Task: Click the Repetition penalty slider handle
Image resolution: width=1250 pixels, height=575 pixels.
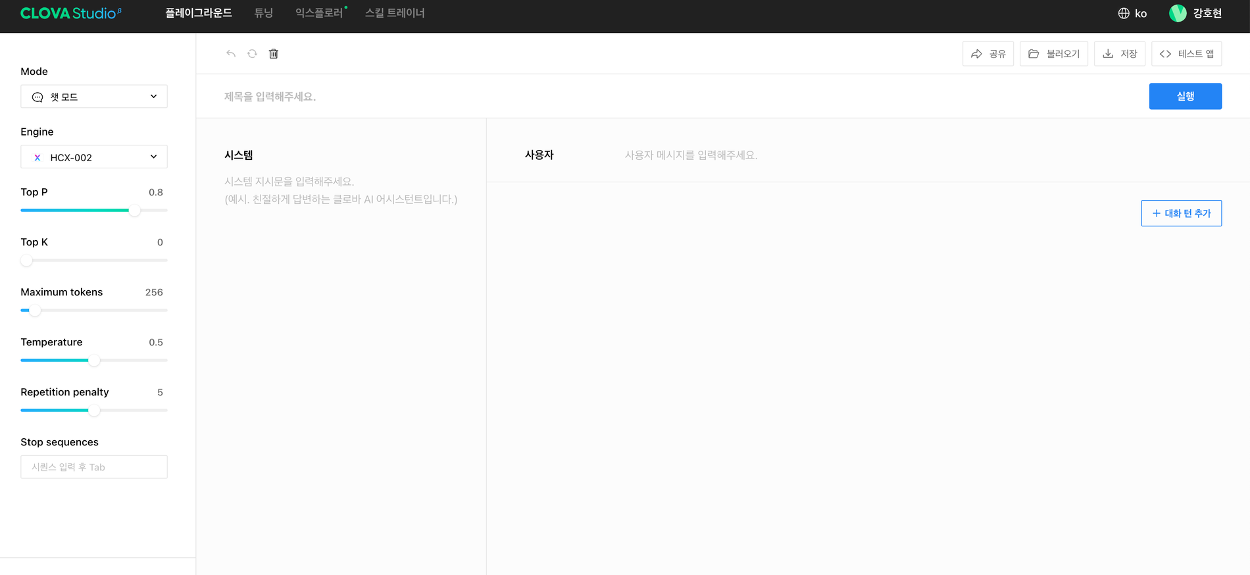Action: coord(94,411)
